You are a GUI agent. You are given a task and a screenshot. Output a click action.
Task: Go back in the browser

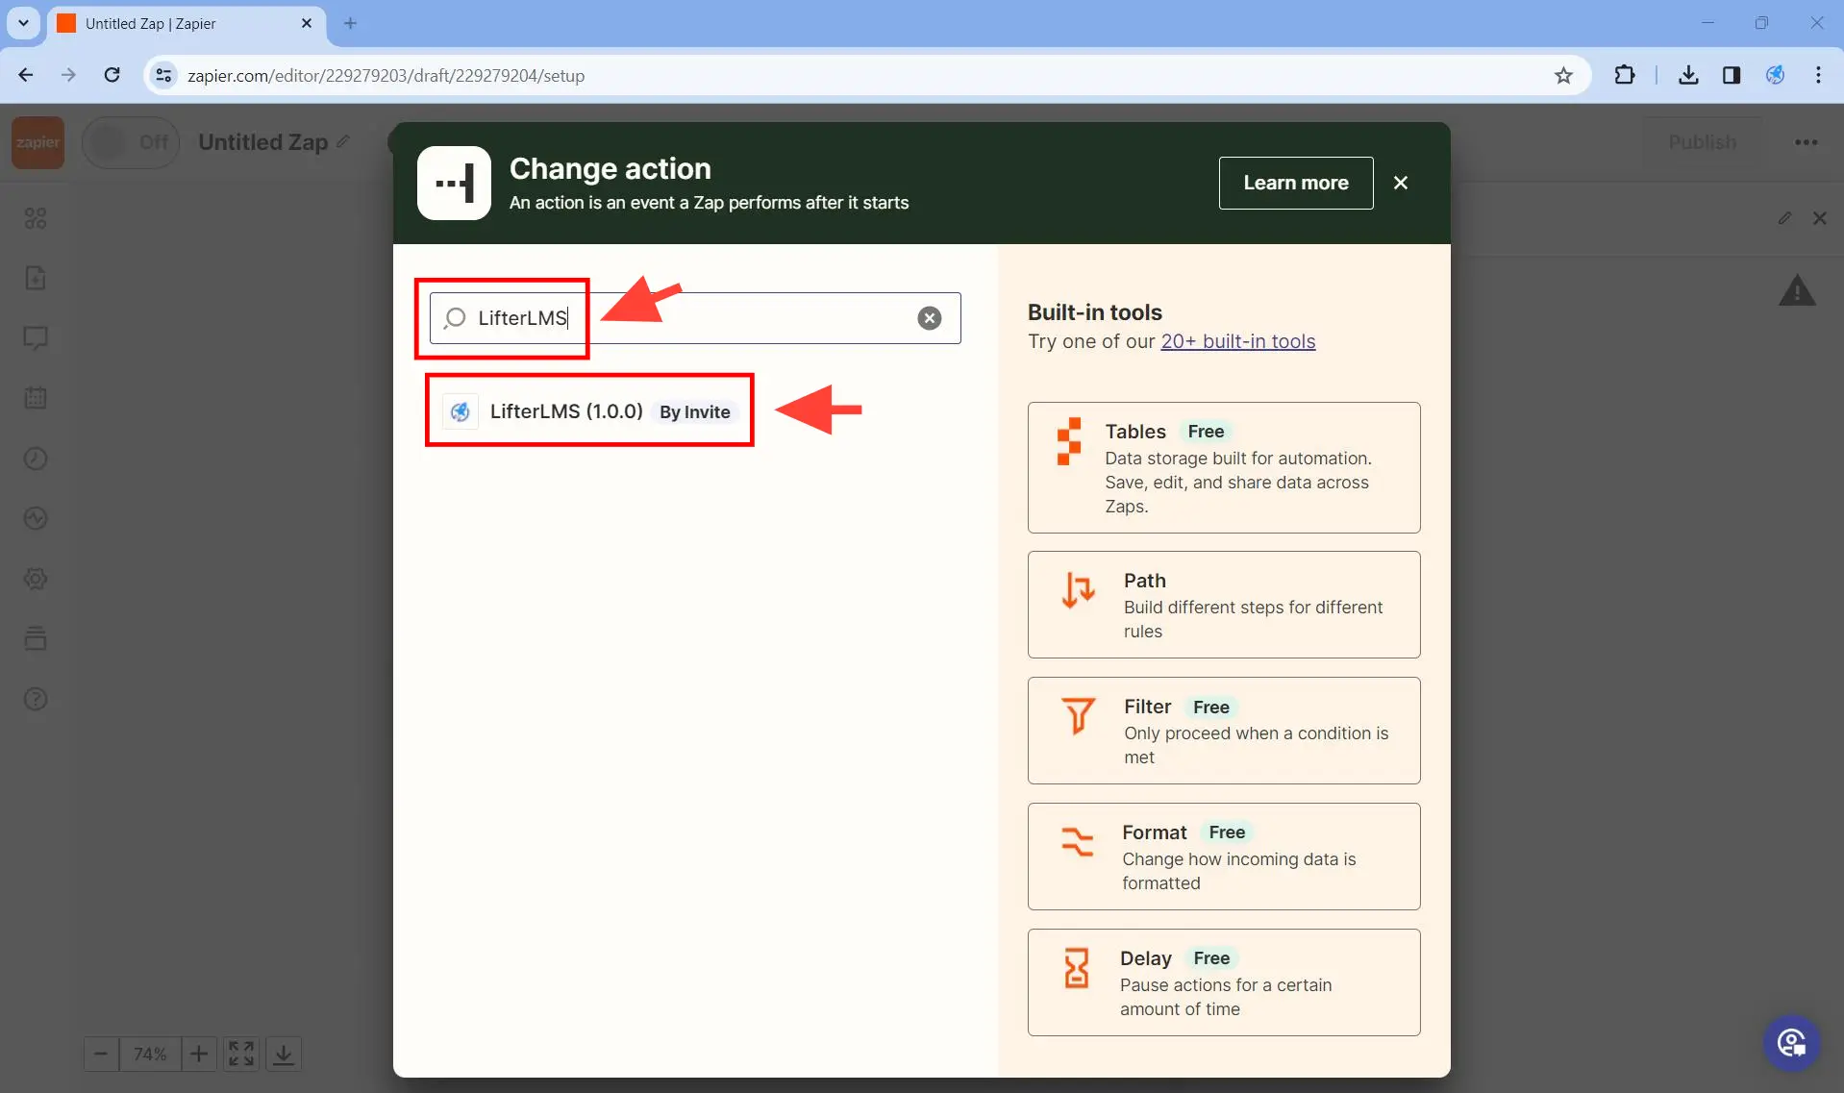coord(26,75)
